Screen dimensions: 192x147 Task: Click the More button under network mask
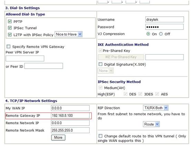[x=58, y=137]
